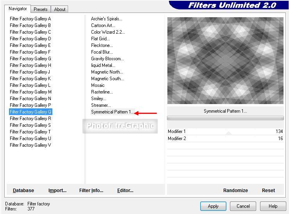The height and width of the screenshot is (214, 289).
Task: Apply the selected filter
Action: tap(213, 206)
